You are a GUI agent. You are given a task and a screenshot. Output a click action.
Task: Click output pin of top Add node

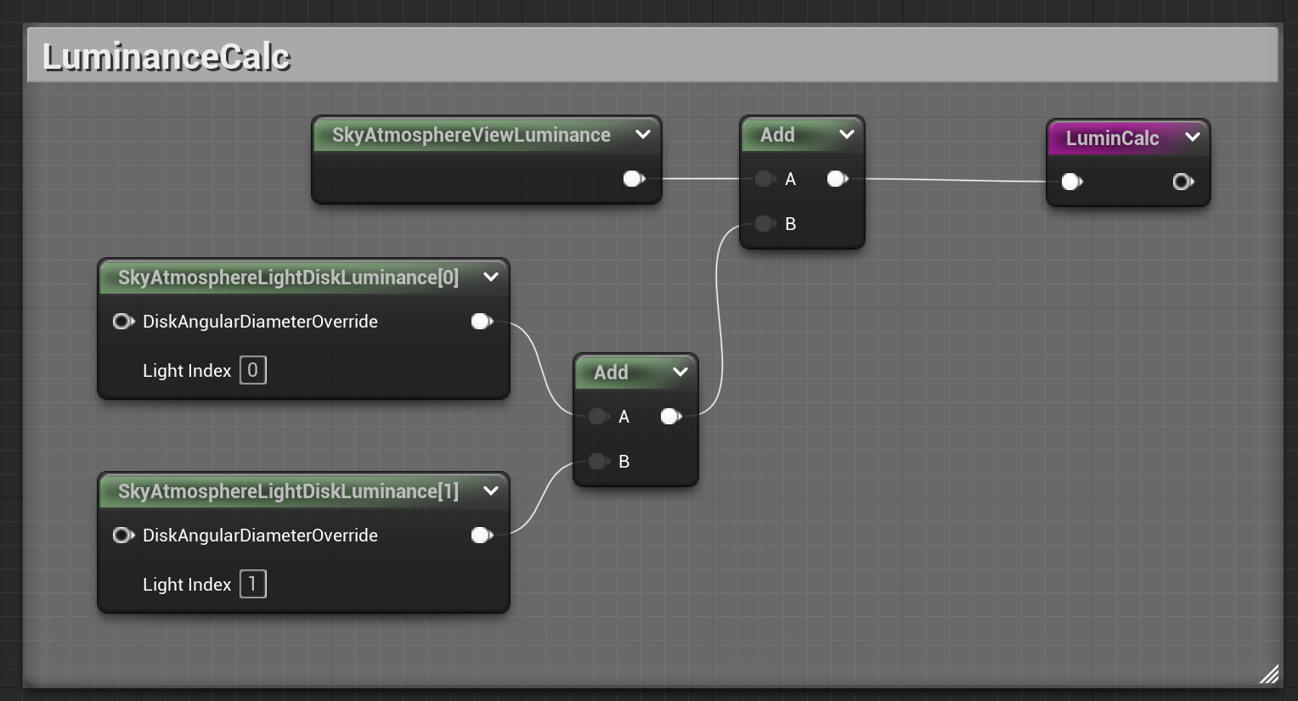pos(838,178)
